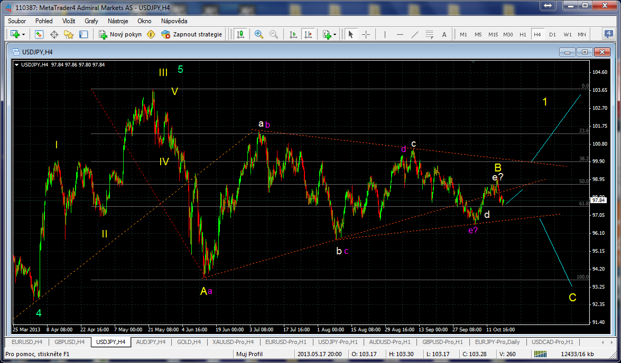Open the Market Watch window icon
The height and width of the screenshot is (363, 621).
[39, 34]
